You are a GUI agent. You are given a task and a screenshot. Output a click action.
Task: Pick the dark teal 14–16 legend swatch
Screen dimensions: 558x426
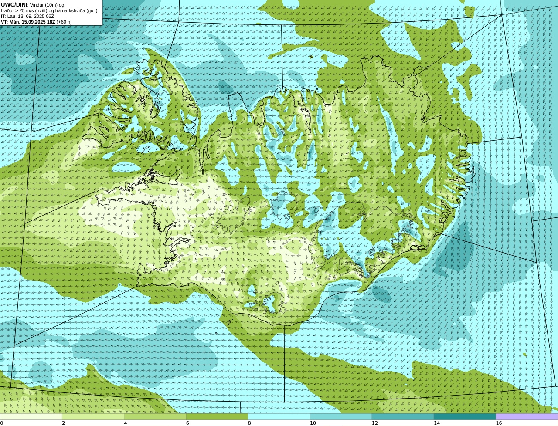465,416
